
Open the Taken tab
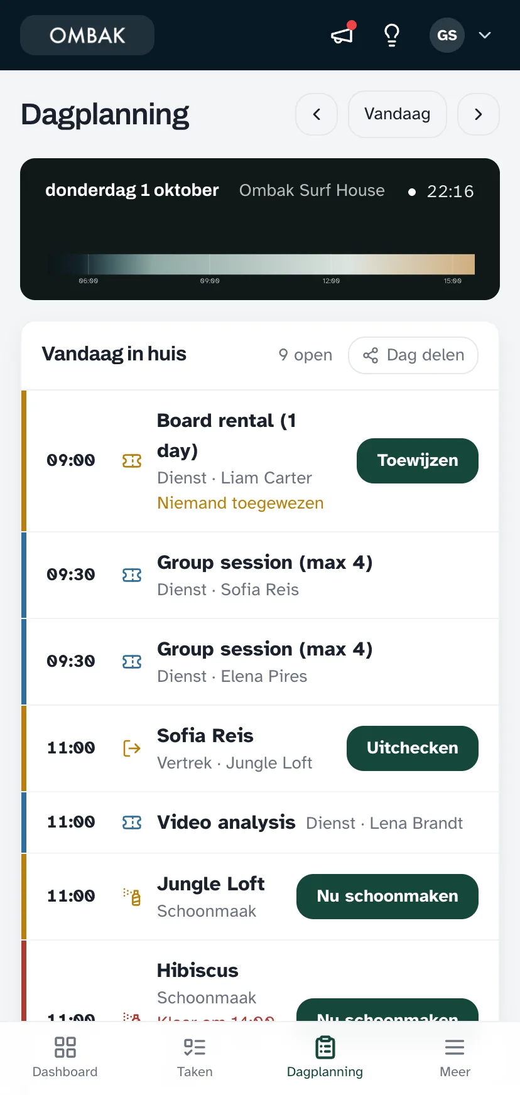(195, 1057)
